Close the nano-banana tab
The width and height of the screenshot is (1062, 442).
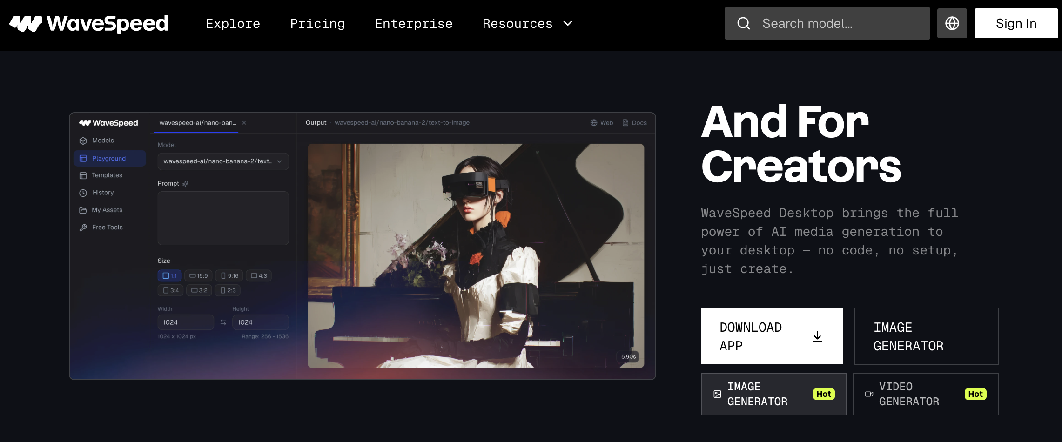click(x=244, y=123)
